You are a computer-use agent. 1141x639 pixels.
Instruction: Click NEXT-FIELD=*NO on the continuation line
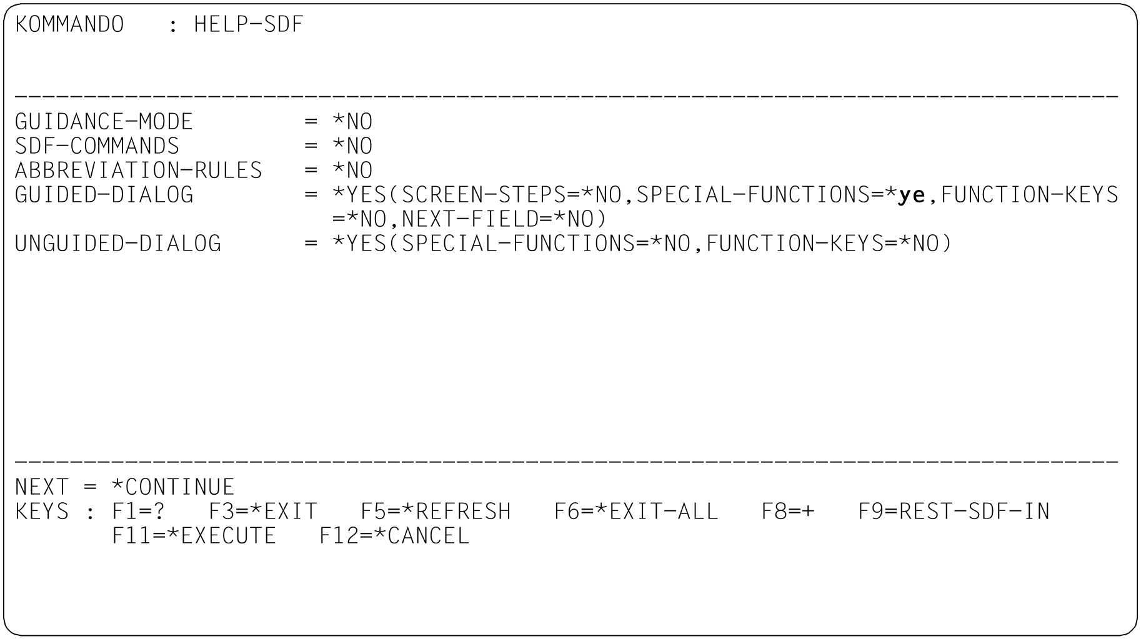498,219
